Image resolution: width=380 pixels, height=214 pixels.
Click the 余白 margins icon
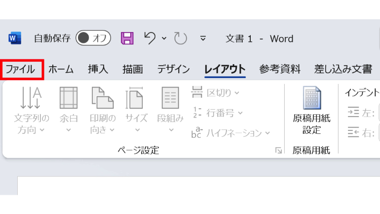tap(69, 98)
